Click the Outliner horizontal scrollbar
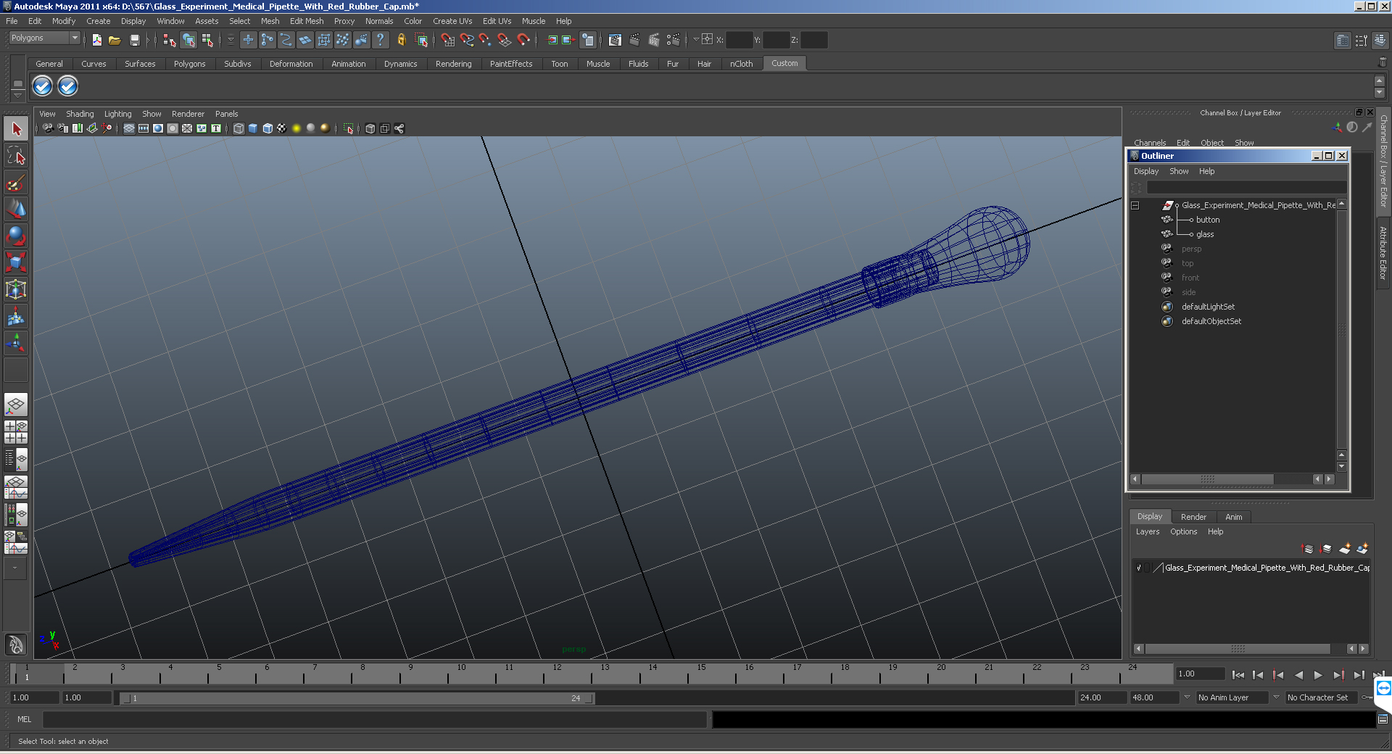The width and height of the screenshot is (1392, 754). (x=1207, y=479)
